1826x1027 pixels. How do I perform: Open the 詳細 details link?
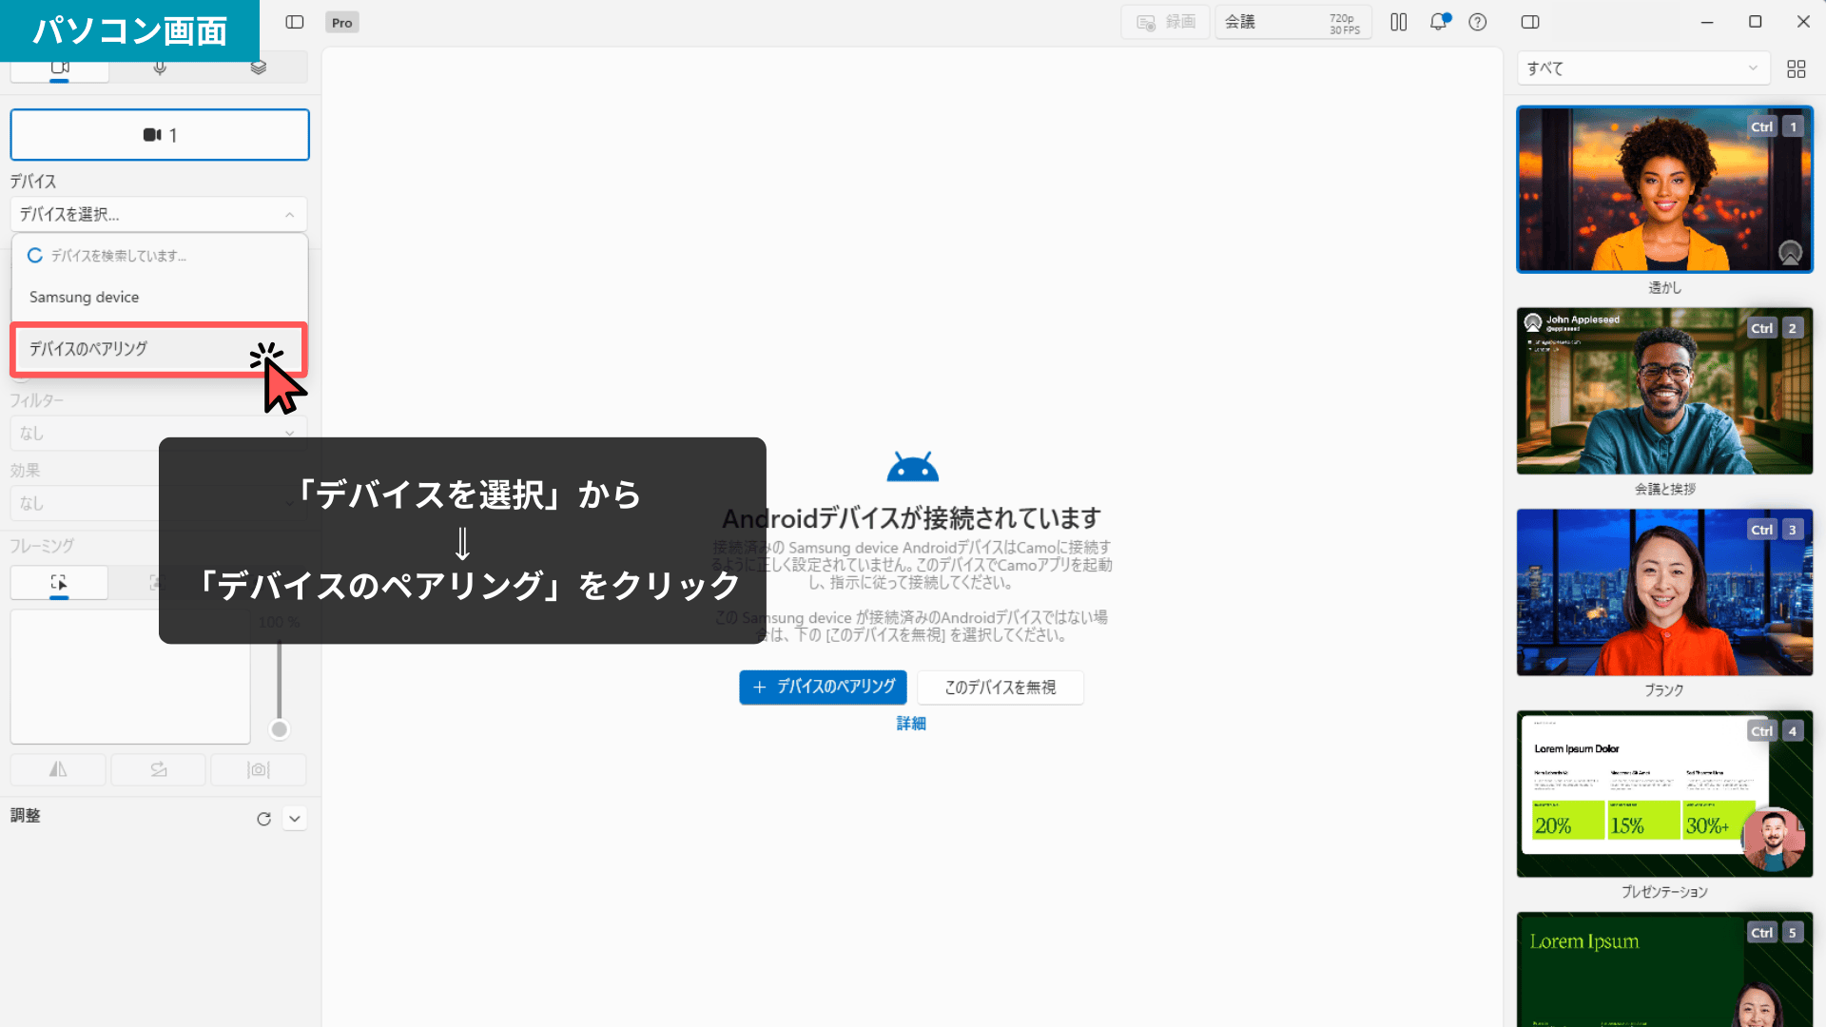pos(911,723)
